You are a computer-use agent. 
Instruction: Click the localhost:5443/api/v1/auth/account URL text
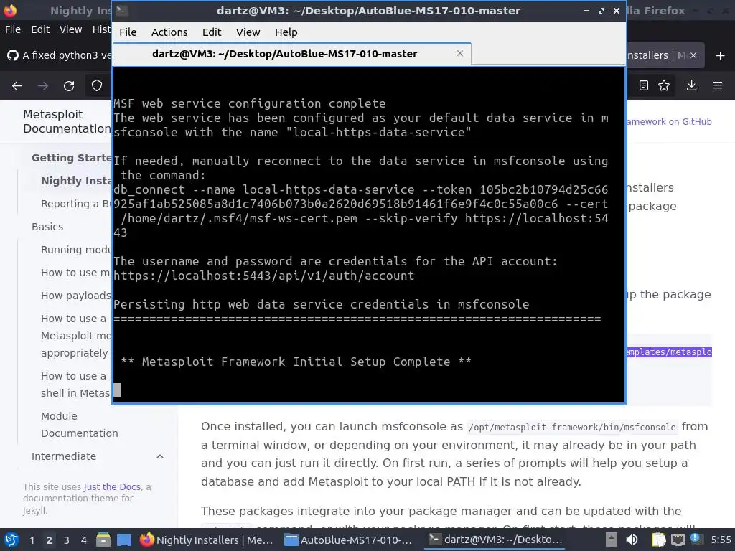pyautogui.click(x=264, y=275)
